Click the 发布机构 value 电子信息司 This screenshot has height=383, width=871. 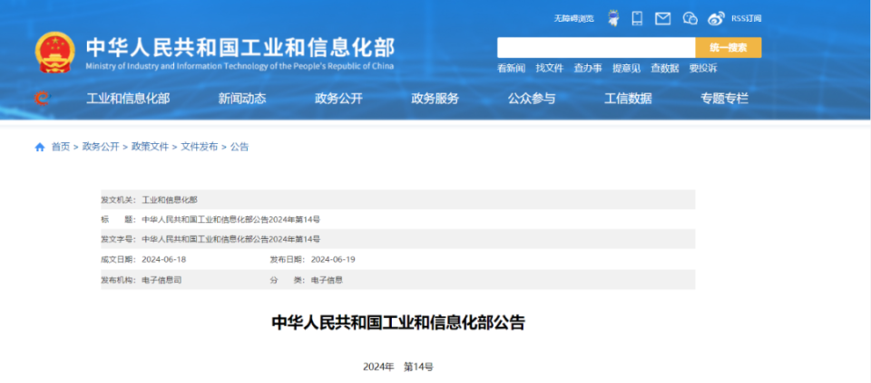point(161,280)
